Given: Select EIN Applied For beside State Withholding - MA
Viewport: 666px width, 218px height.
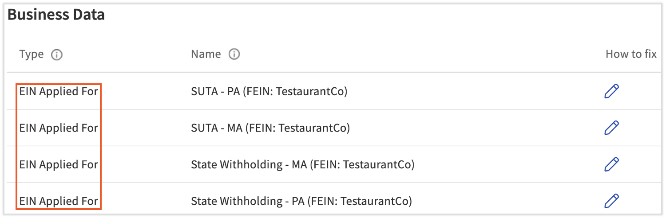Looking at the screenshot, I should click(x=59, y=165).
